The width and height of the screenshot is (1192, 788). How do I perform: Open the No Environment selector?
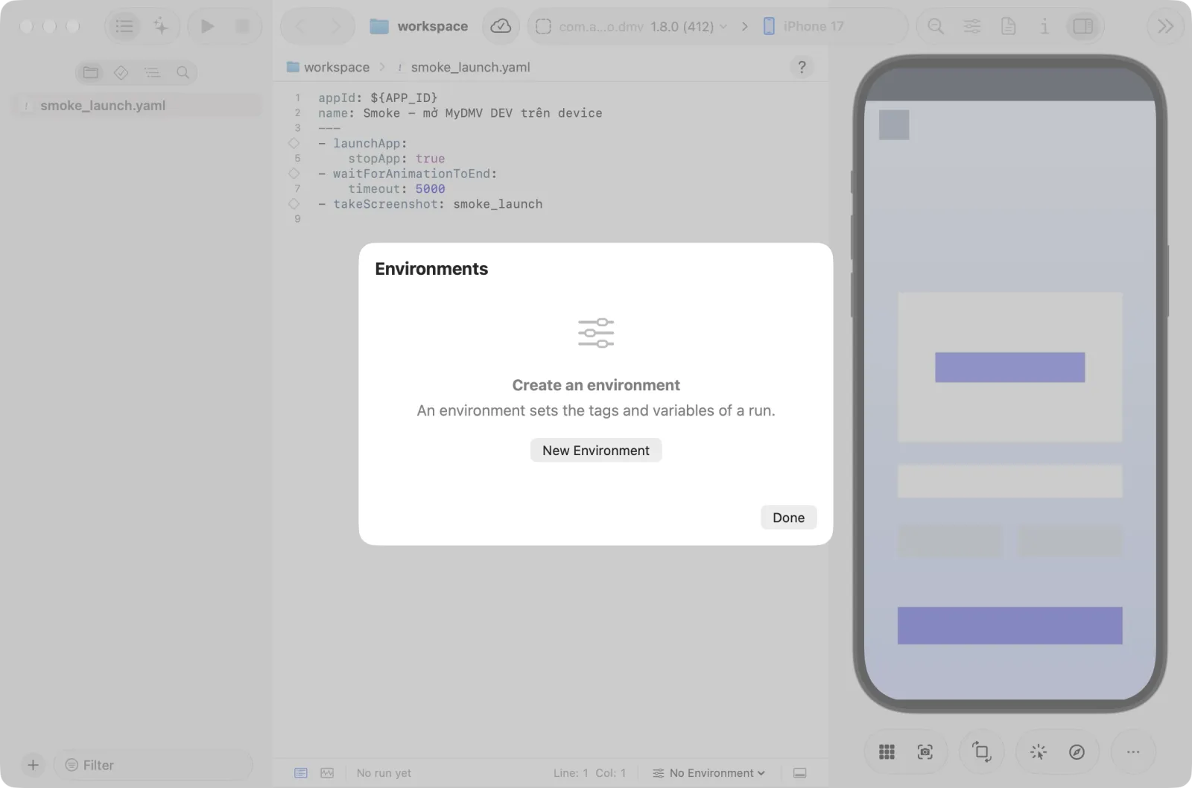(708, 773)
